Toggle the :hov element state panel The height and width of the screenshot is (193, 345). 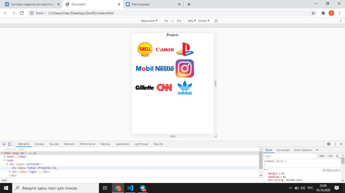point(322,156)
